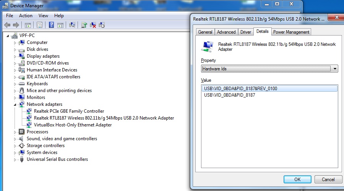344x191 pixels.
Task: Expand the Display adapters node arrow
Action: [x=15, y=57]
